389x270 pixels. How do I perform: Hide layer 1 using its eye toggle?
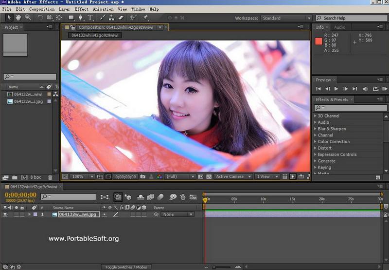point(5,214)
